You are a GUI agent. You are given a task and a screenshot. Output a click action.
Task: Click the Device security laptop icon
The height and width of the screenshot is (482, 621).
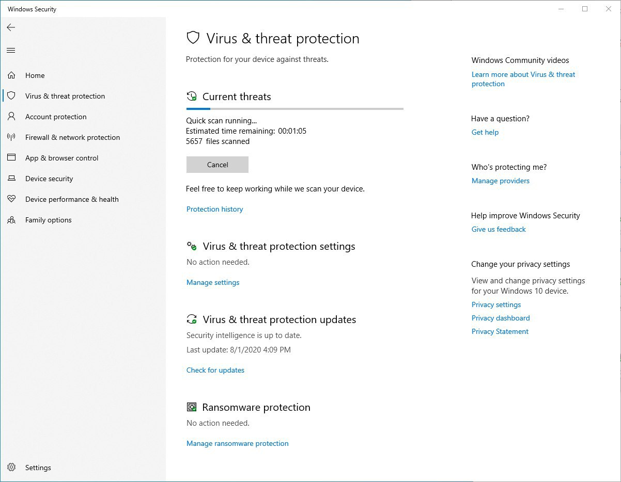coord(11,179)
